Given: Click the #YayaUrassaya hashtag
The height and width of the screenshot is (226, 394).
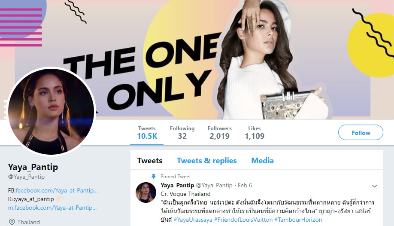Looking at the screenshot, I should pos(193,220).
